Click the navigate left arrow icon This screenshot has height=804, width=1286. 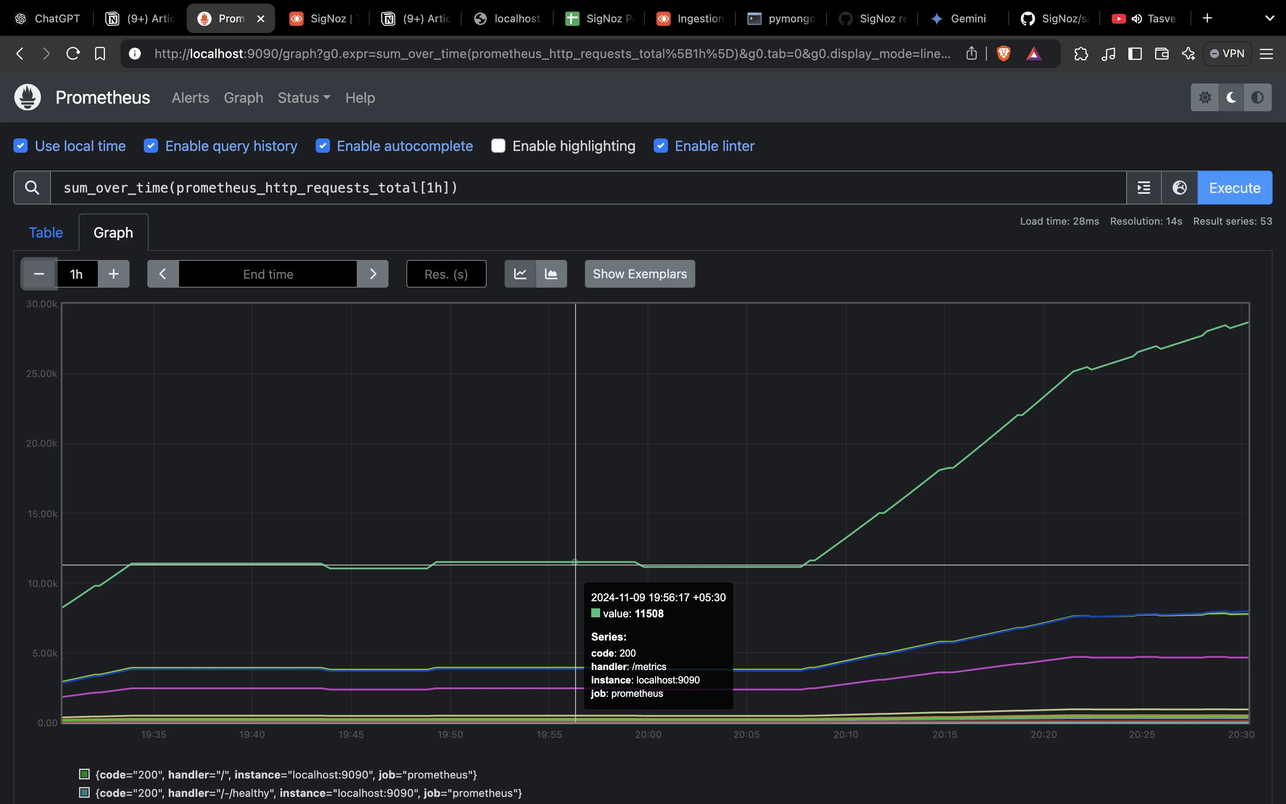coord(163,273)
